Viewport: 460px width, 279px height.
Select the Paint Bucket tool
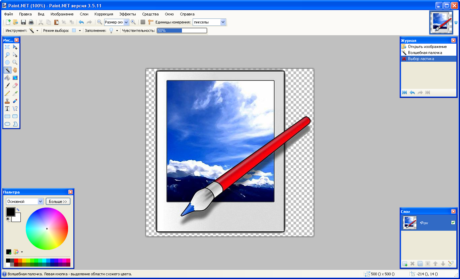pos(7,78)
